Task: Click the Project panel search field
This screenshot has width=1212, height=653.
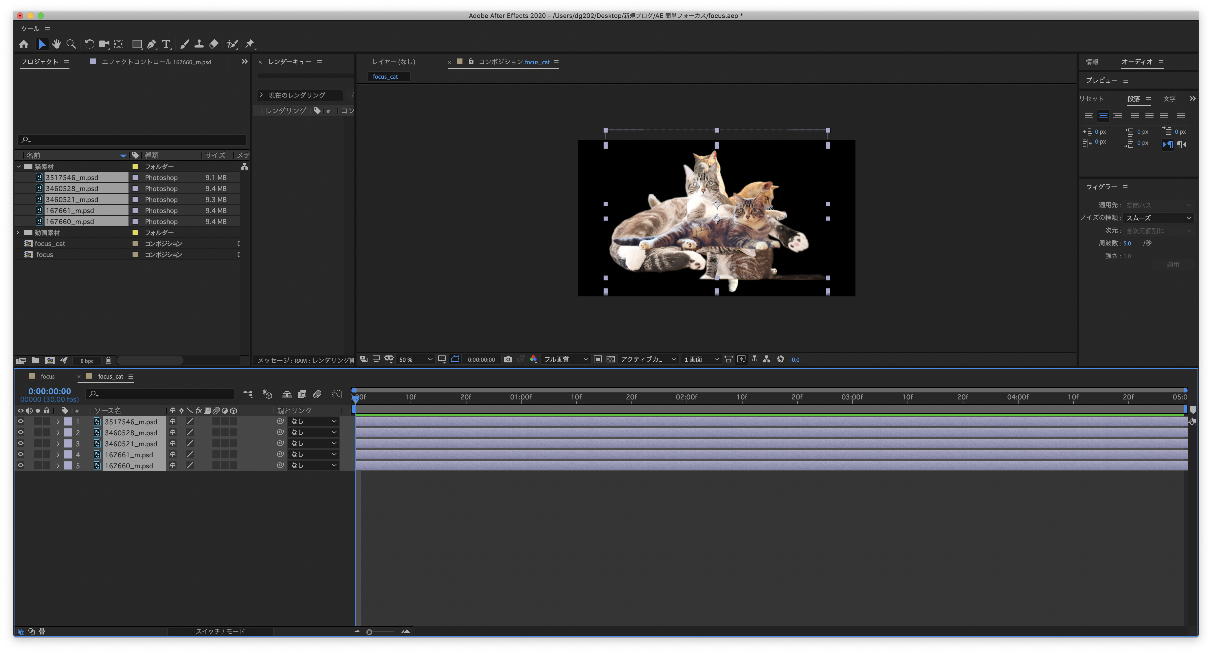Action: pos(132,140)
